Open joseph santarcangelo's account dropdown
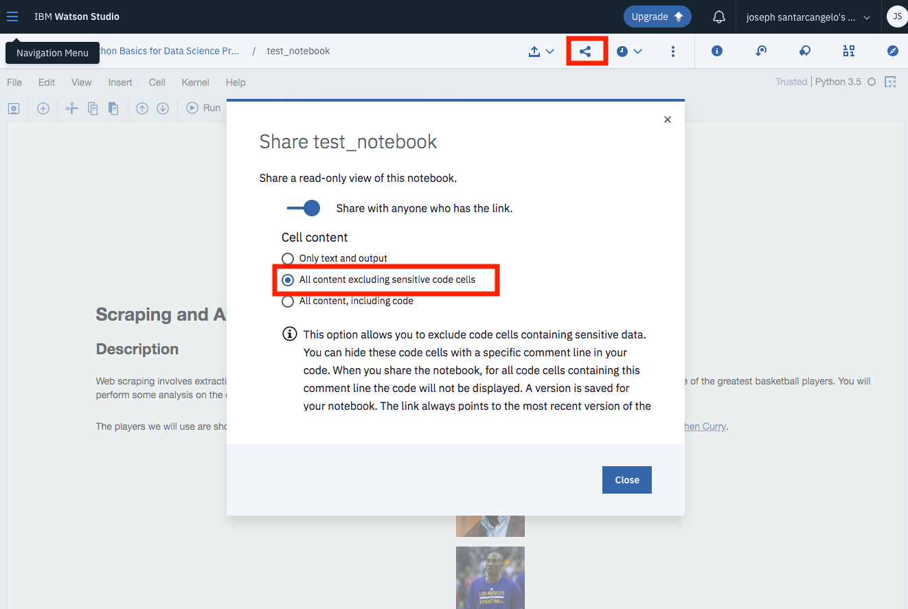This screenshot has height=609, width=908. click(x=808, y=16)
